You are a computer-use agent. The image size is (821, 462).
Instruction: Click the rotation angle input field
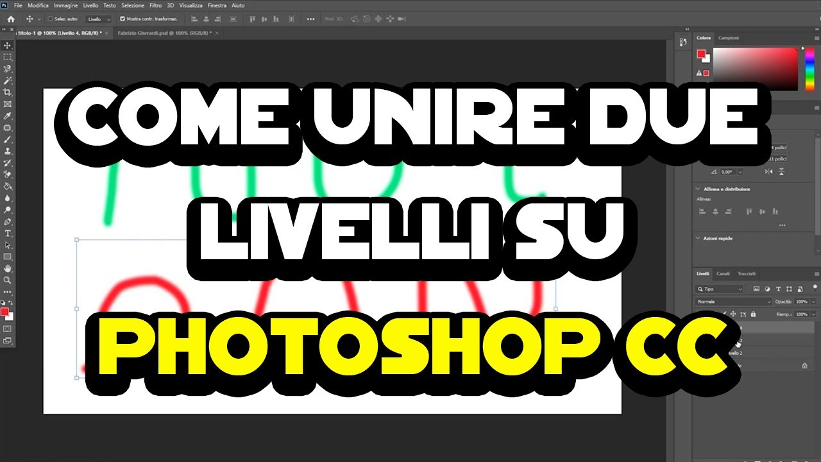click(x=727, y=172)
